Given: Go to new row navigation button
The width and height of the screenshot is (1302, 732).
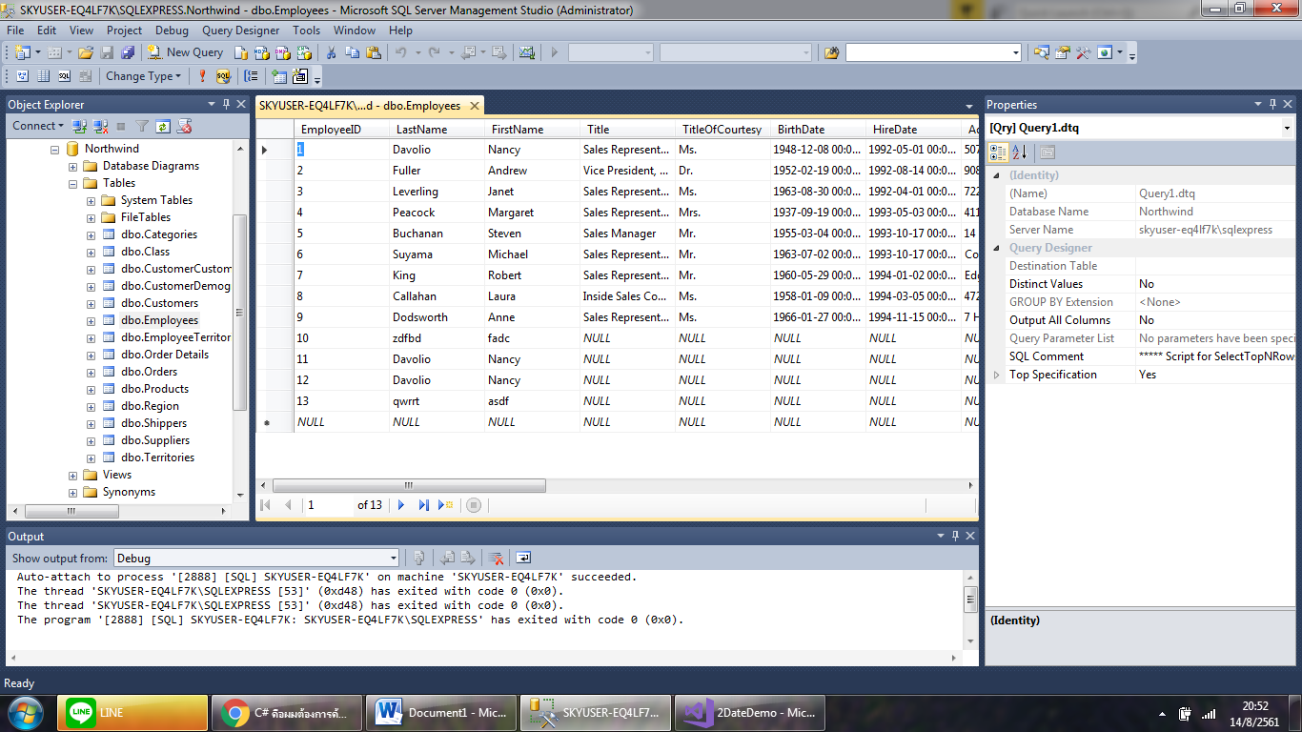Looking at the screenshot, I should point(445,505).
